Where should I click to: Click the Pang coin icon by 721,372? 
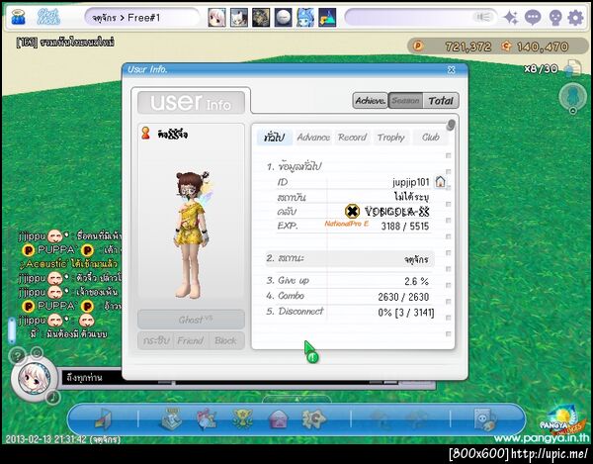(x=418, y=46)
